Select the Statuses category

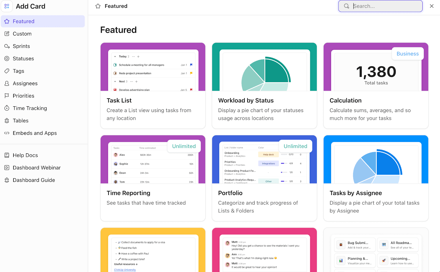tap(43, 59)
